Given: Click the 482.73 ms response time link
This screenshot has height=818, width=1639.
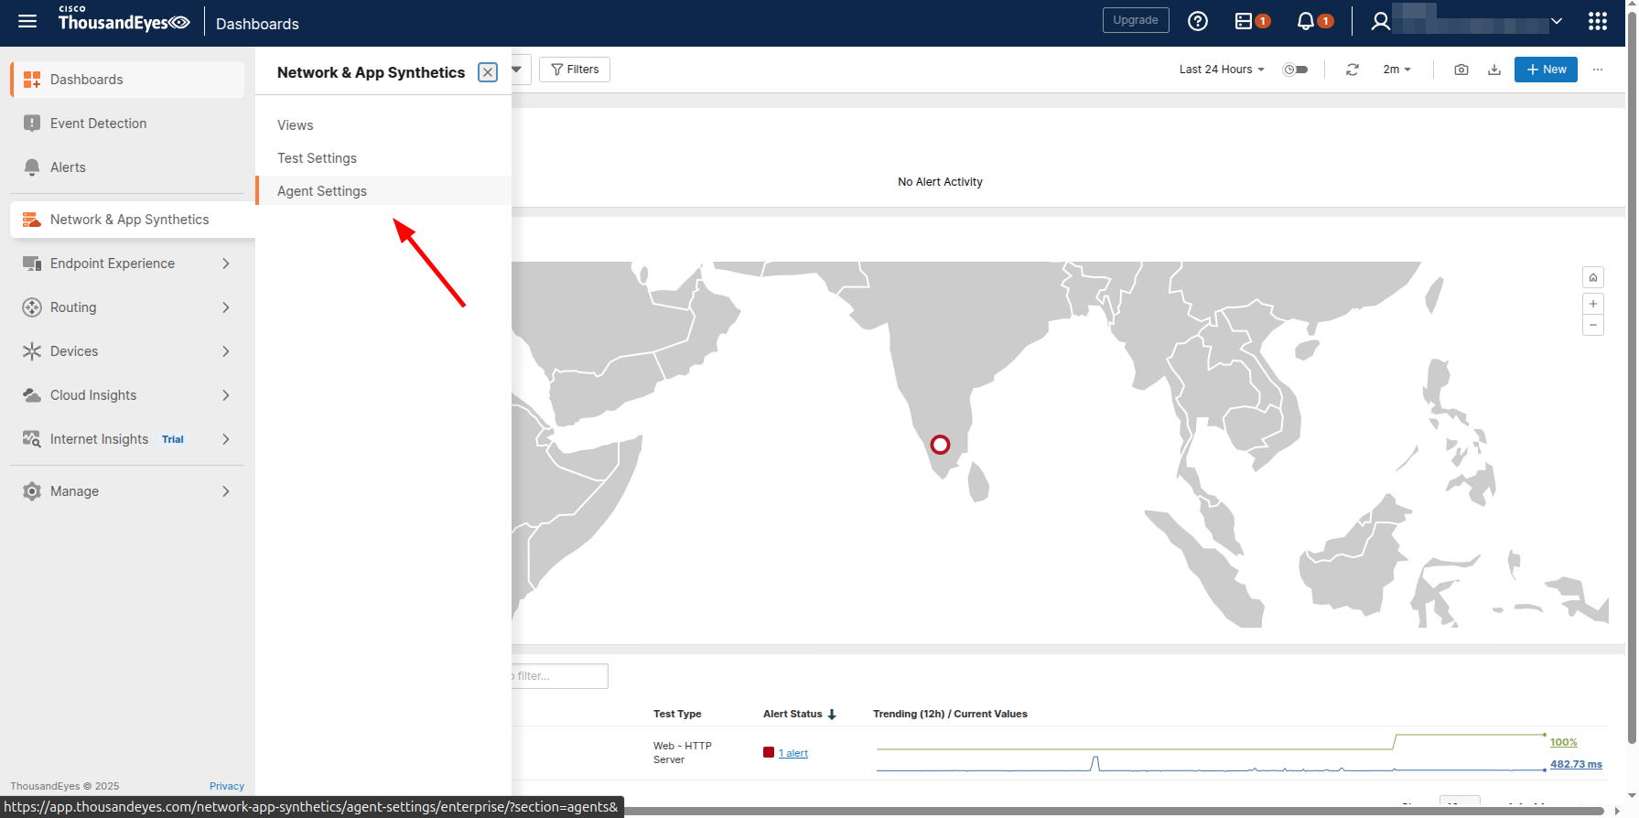Looking at the screenshot, I should (x=1576, y=764).
